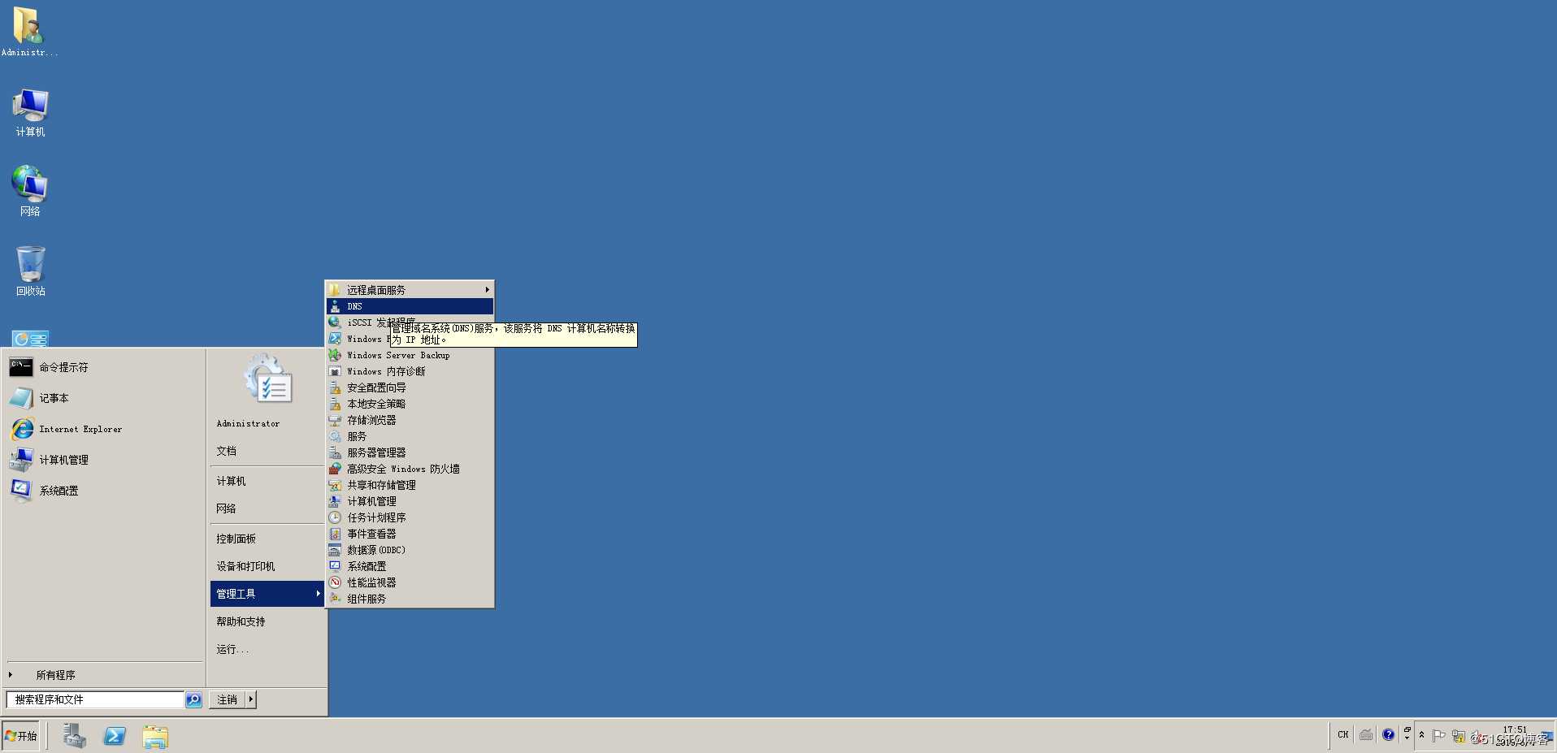The width and height of the screenshot is (1557, 753).
Task: Click the 组件服务 icon
Action: 335,599
